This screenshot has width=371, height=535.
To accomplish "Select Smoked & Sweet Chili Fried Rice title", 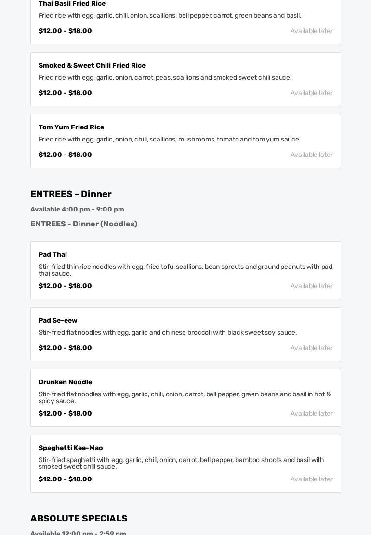I will coord(92,65).
